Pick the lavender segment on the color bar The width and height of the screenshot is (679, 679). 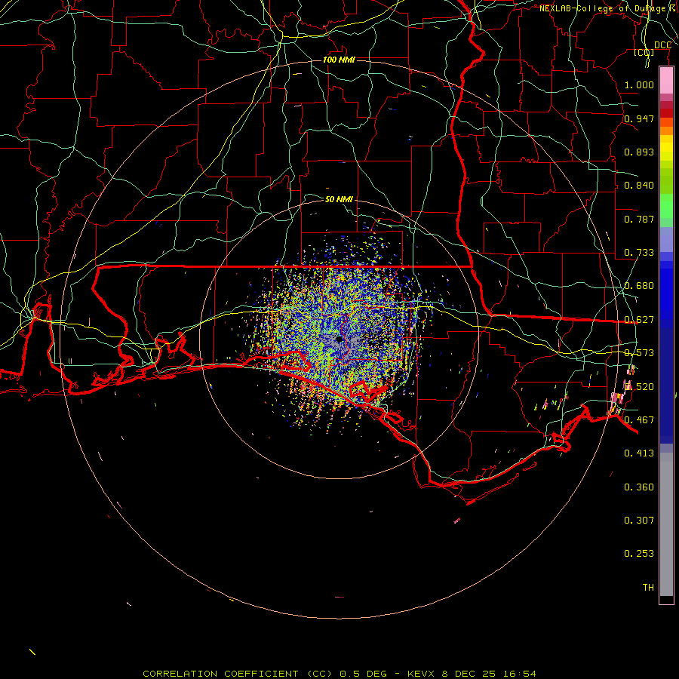666,240
